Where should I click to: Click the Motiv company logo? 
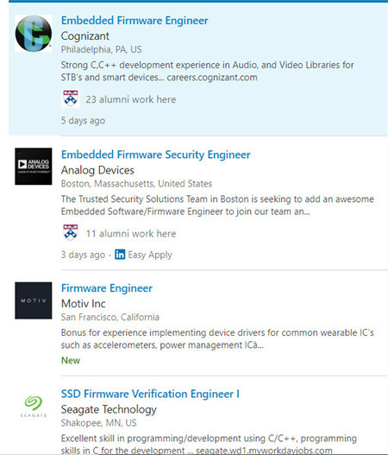34,300
